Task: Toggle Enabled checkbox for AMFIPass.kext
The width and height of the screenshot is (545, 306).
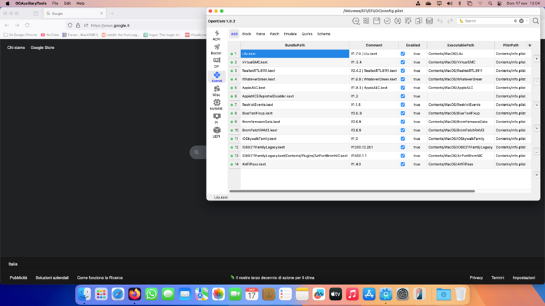Action: (403, 164)
